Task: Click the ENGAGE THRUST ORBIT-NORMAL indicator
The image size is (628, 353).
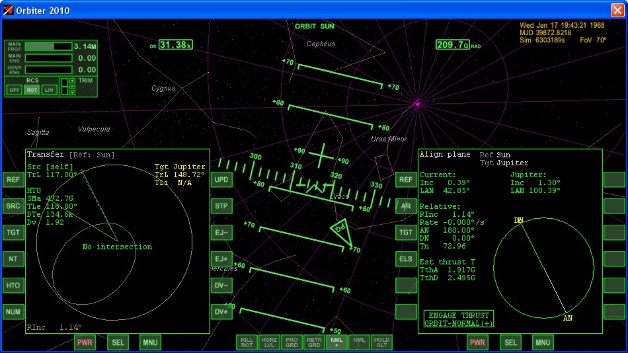Action: (459, 319)
